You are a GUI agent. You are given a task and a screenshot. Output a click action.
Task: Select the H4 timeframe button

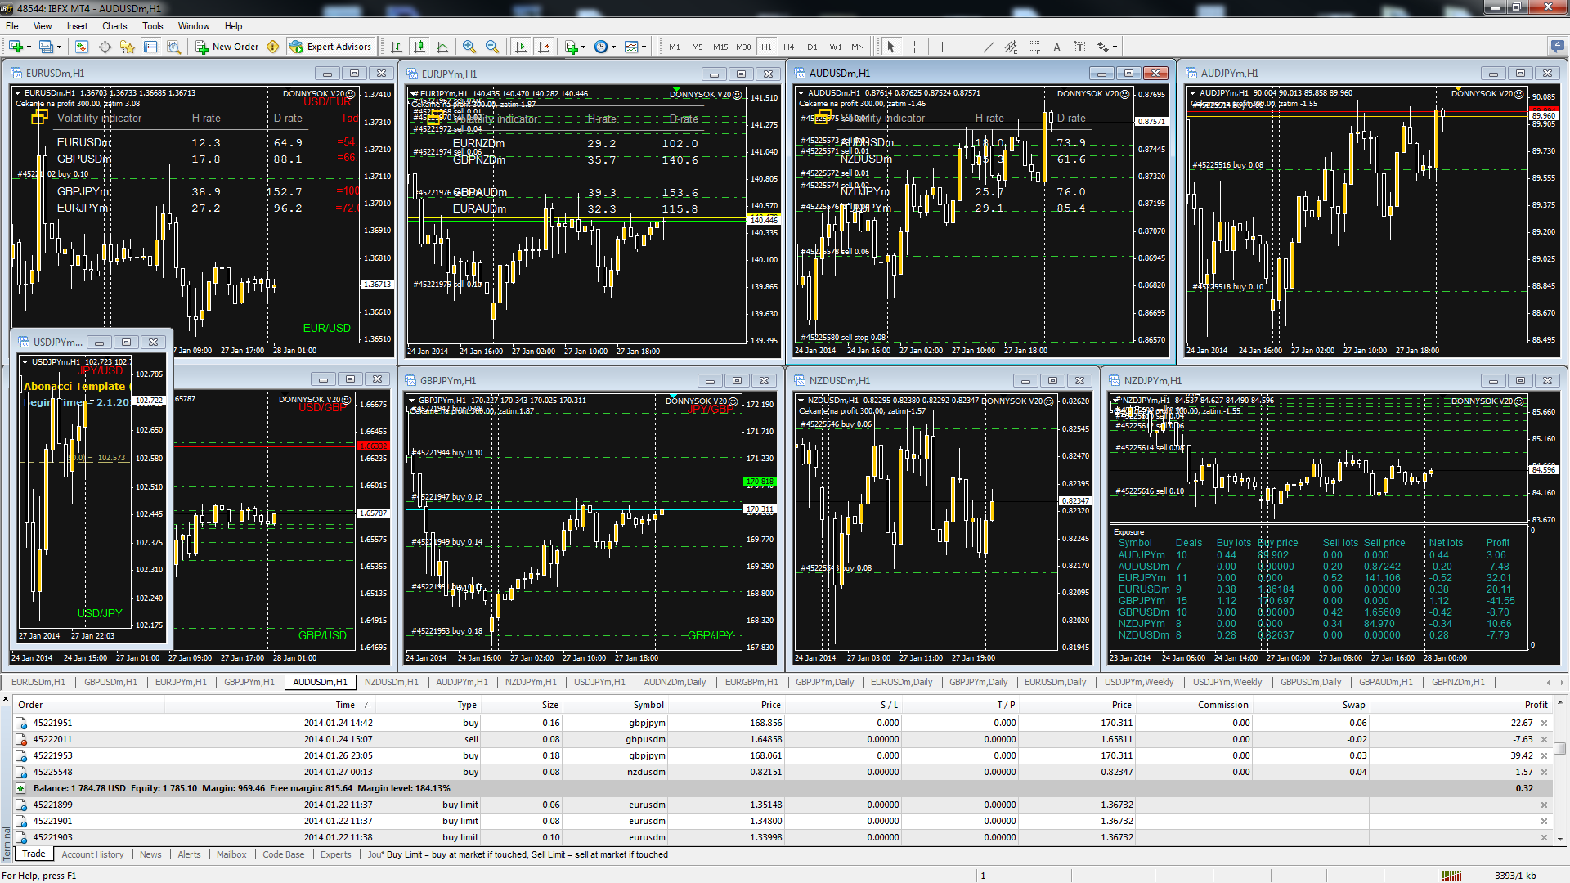789,47
